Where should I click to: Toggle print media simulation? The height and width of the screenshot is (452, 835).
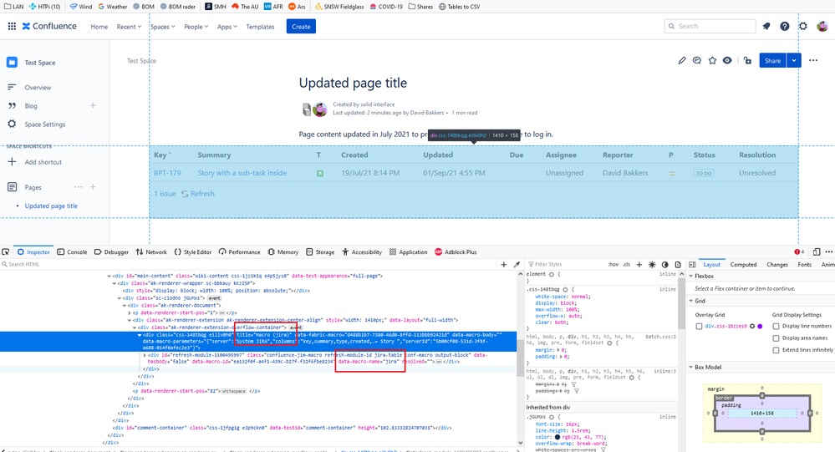[x=677, y=264]
